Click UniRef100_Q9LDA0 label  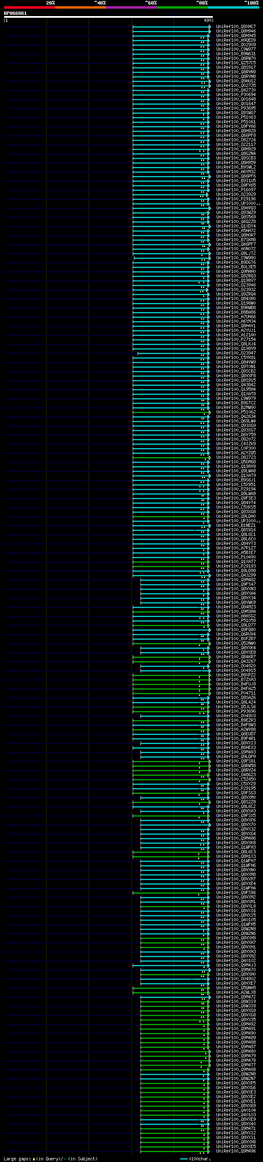tap(236, 516)
